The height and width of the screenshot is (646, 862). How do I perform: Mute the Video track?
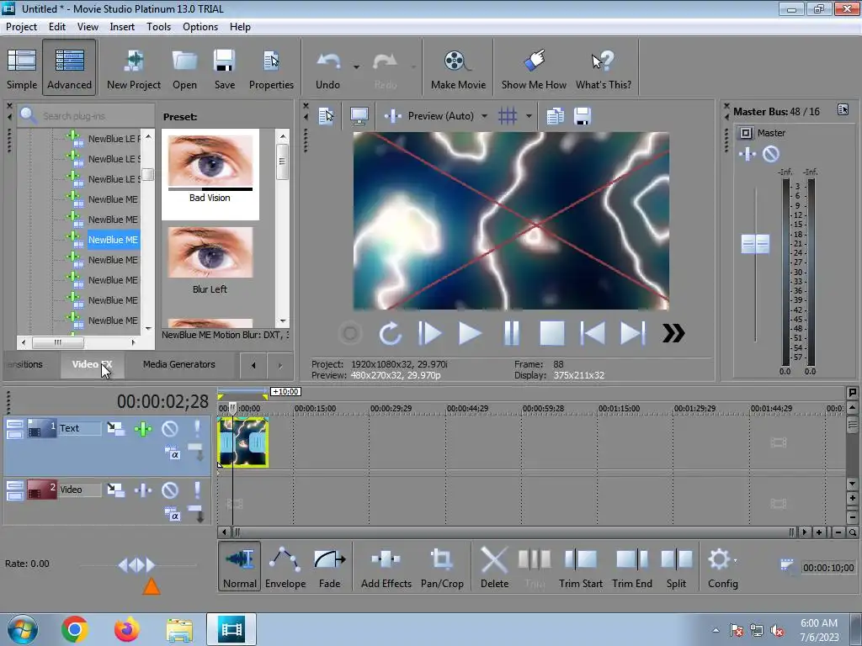pos(170,490)
